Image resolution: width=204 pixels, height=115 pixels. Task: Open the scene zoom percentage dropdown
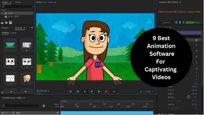[x=149, y=91]
